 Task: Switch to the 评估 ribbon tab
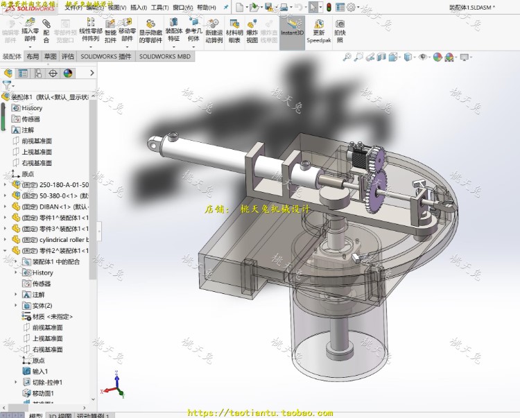(x=68, y=56)
